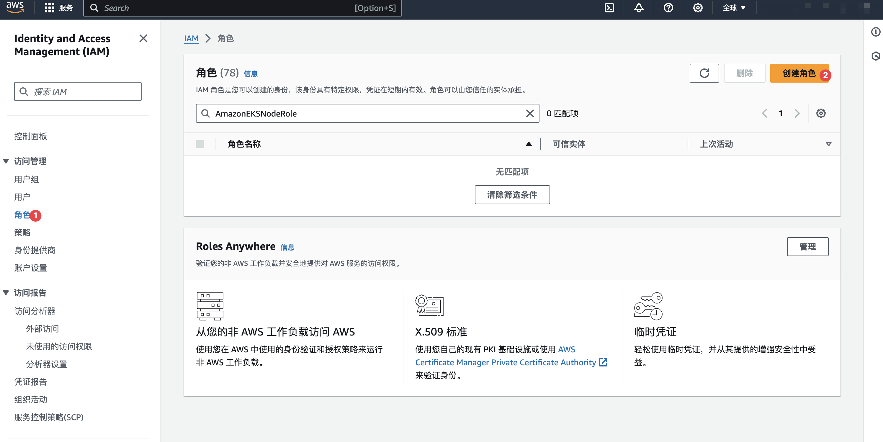Screen dimensions: 883x442
Task: Clear the AmazonEKSNodeRole filter text
Action: 530,113
